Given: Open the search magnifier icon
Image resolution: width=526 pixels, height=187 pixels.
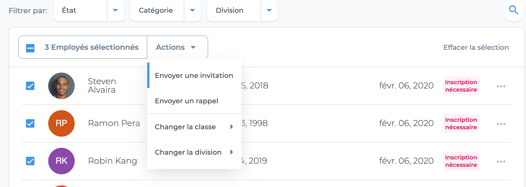Looking at the screenshot, I should (514, 10).
